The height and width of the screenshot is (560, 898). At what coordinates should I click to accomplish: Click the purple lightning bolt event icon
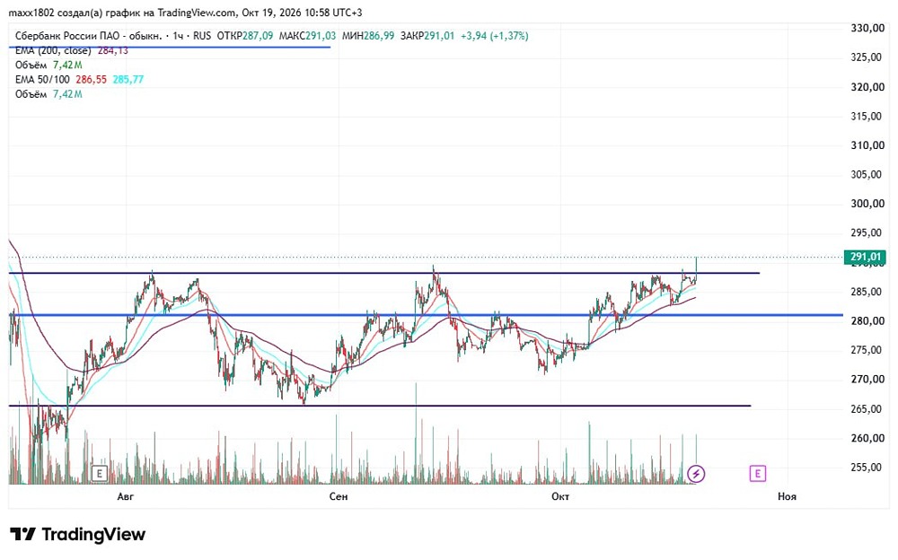[x=696, y=474]
